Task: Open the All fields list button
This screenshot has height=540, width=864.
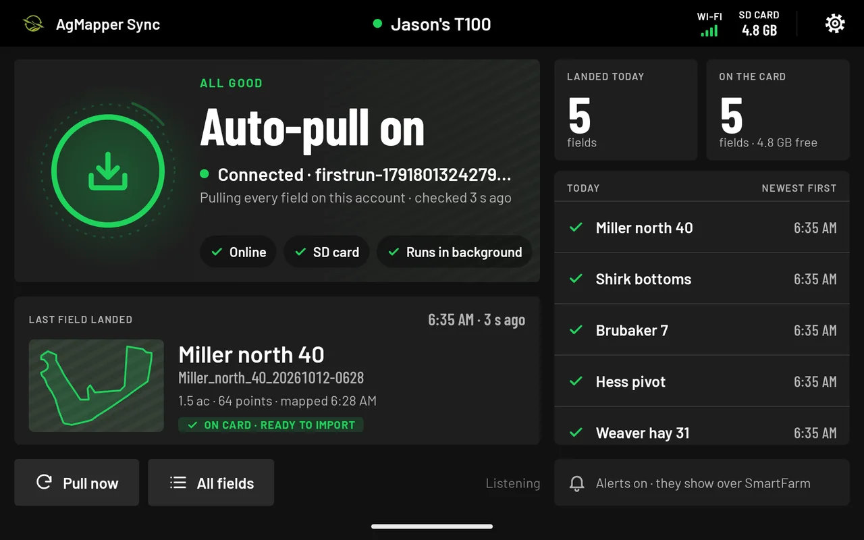Action: click(x=211, y=483)
